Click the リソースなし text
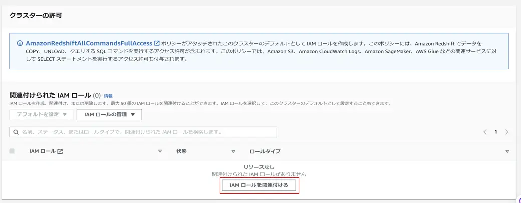Image resolution: width=521 pixels, height=203 pixels. tap(259, 167)
